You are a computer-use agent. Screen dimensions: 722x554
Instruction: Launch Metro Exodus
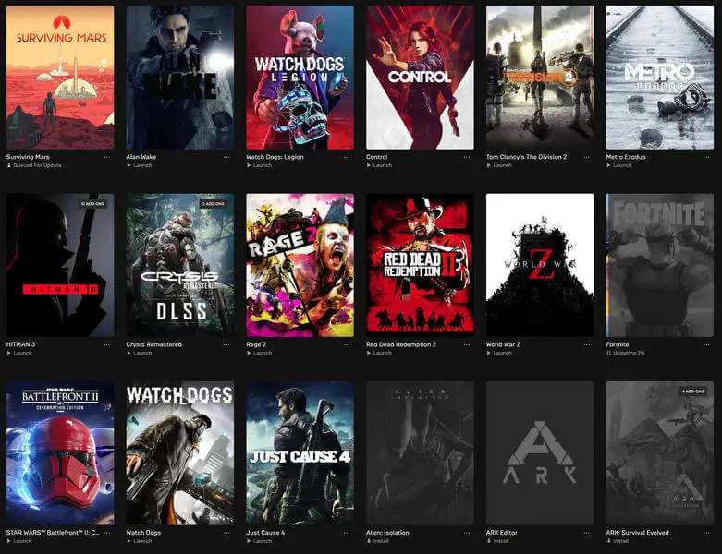click(618, 165)
